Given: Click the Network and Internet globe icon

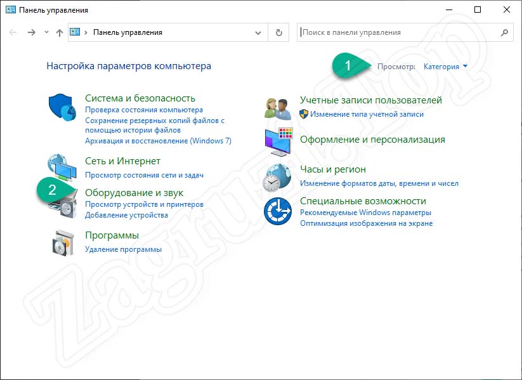Looking at the screenshot, I should coord(62,166).
